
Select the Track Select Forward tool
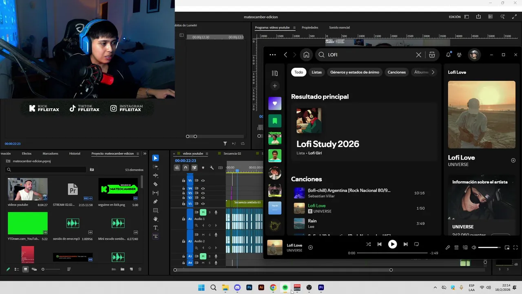(155, 167)
